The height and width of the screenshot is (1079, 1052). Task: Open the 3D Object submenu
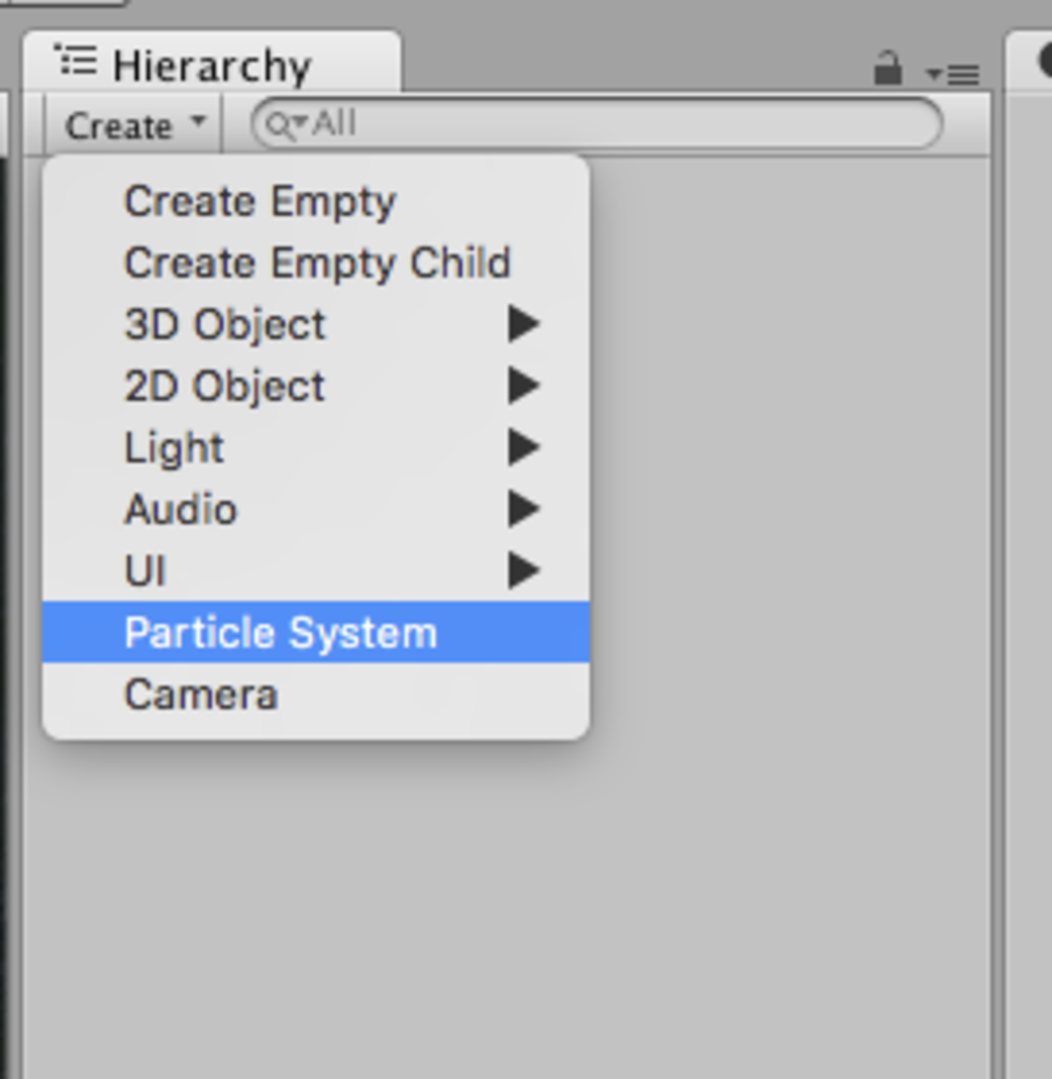point(316,324)
